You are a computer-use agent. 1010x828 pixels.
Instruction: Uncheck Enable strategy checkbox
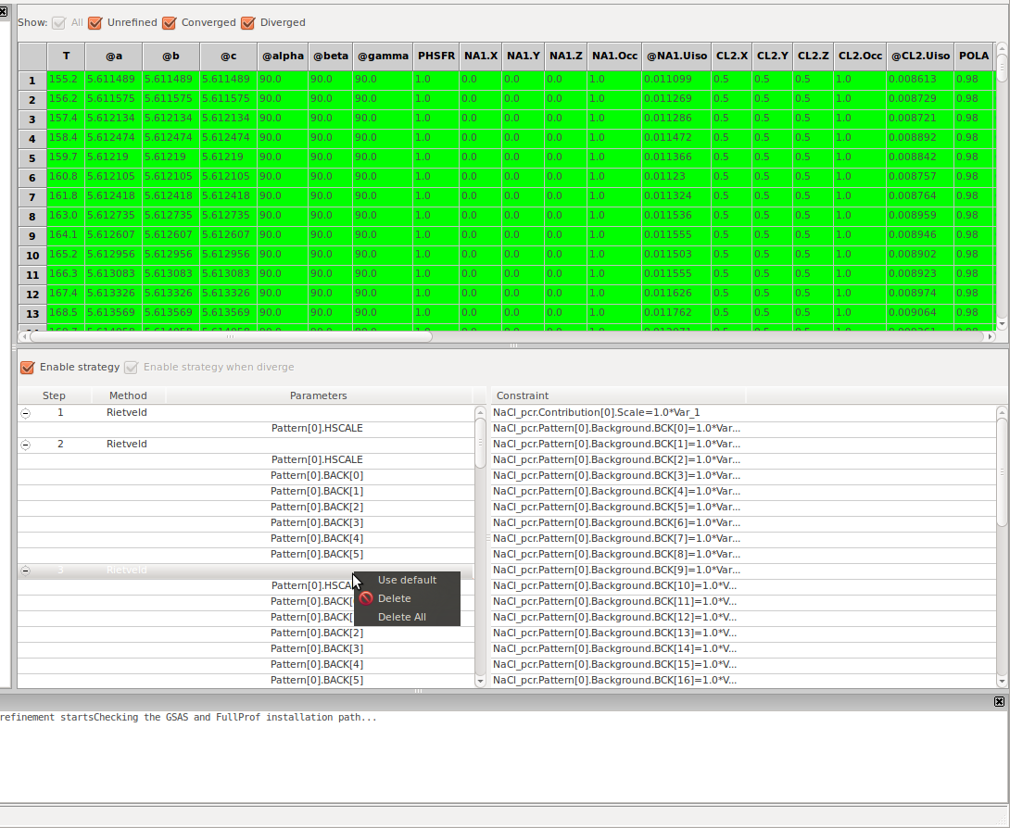coord(27,367)
